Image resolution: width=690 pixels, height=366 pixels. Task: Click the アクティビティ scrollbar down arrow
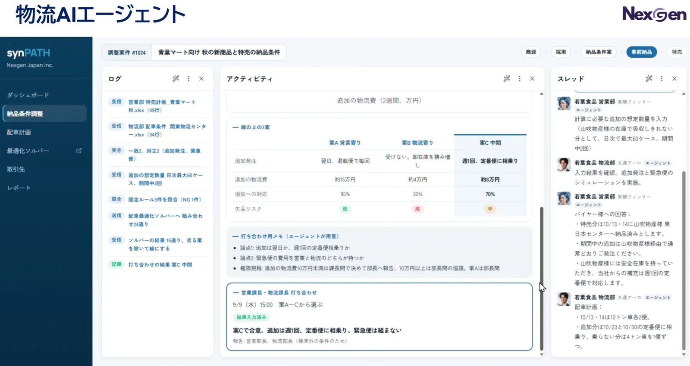tap(542, 354)
